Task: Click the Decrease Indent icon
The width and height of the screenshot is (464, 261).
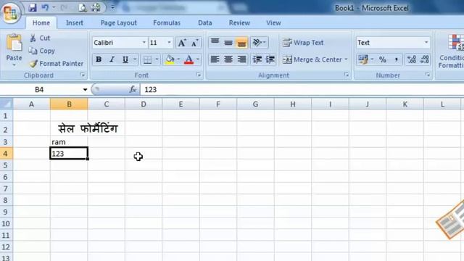Action: [257, 59]
